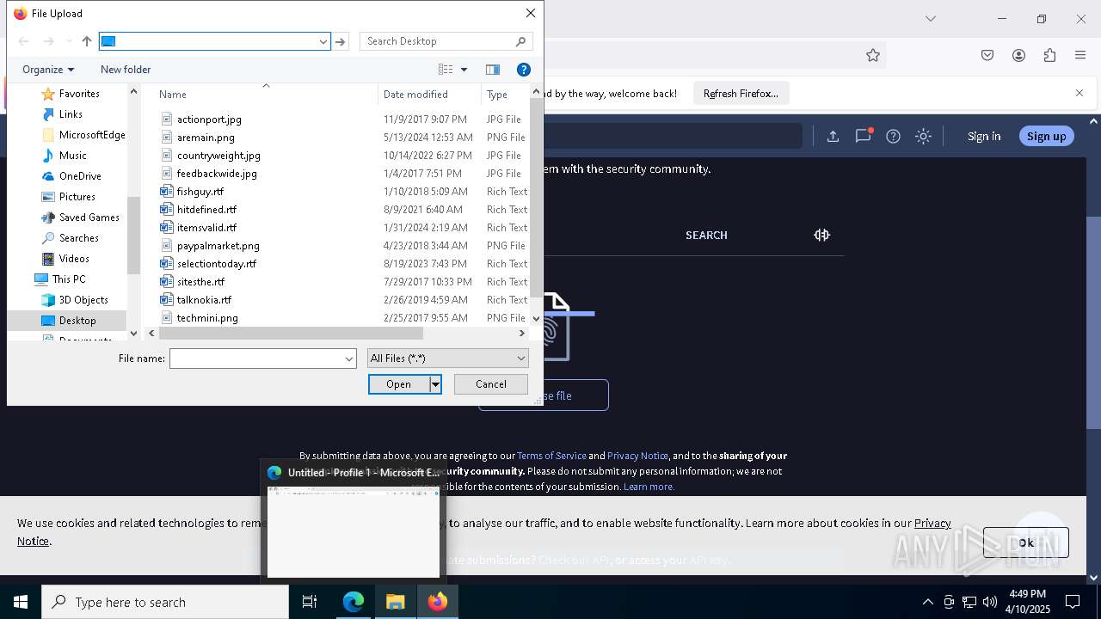Open the recent locations dropdown arrow

coord(69,41)
